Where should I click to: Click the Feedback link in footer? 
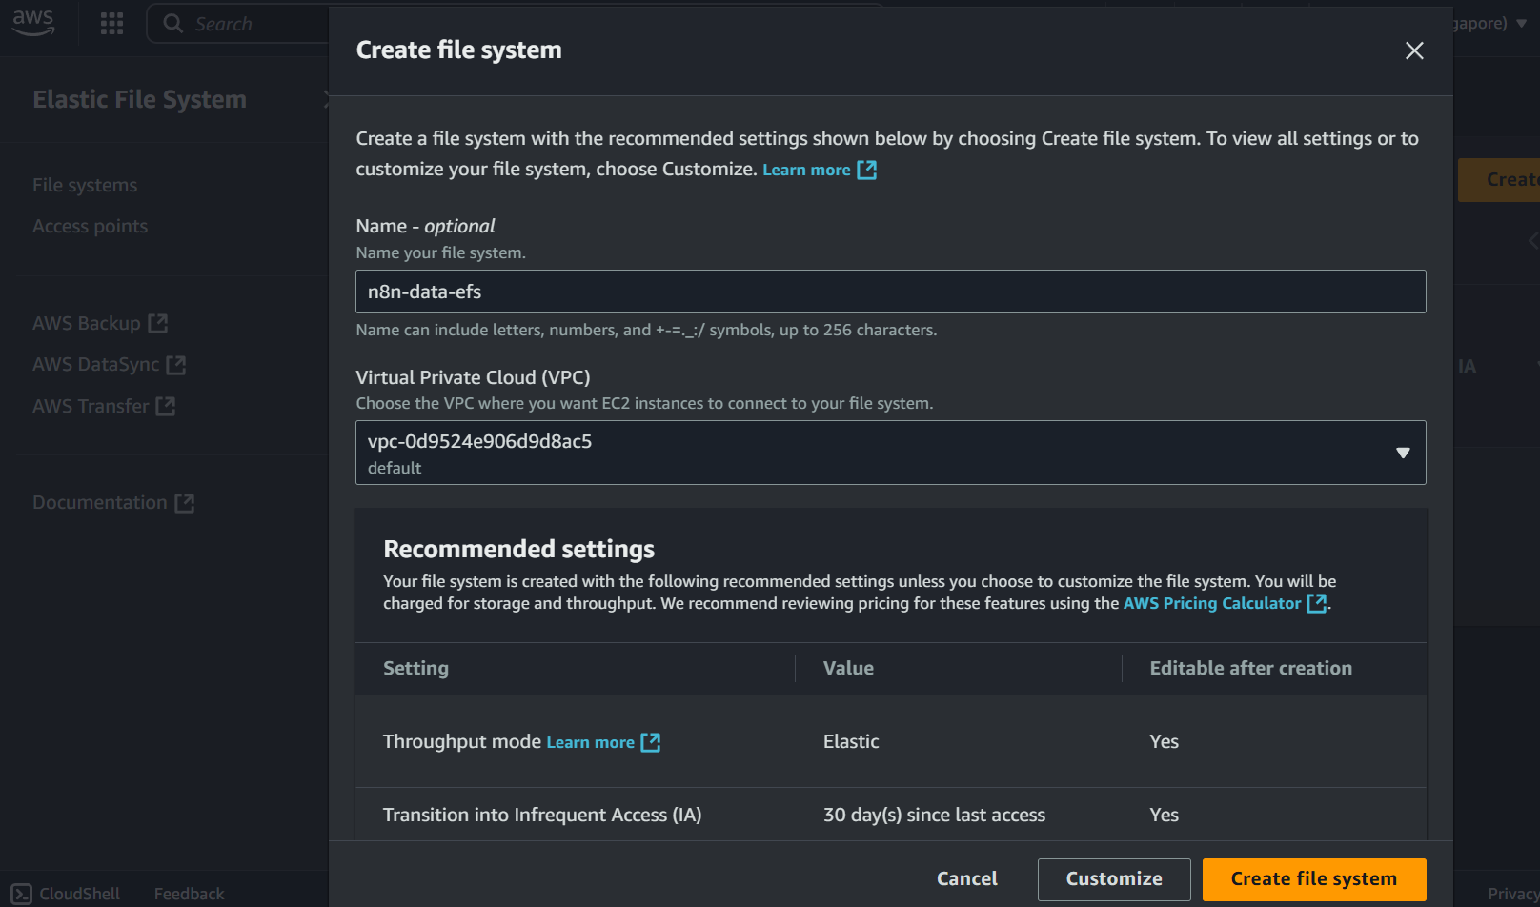point(190,894)
